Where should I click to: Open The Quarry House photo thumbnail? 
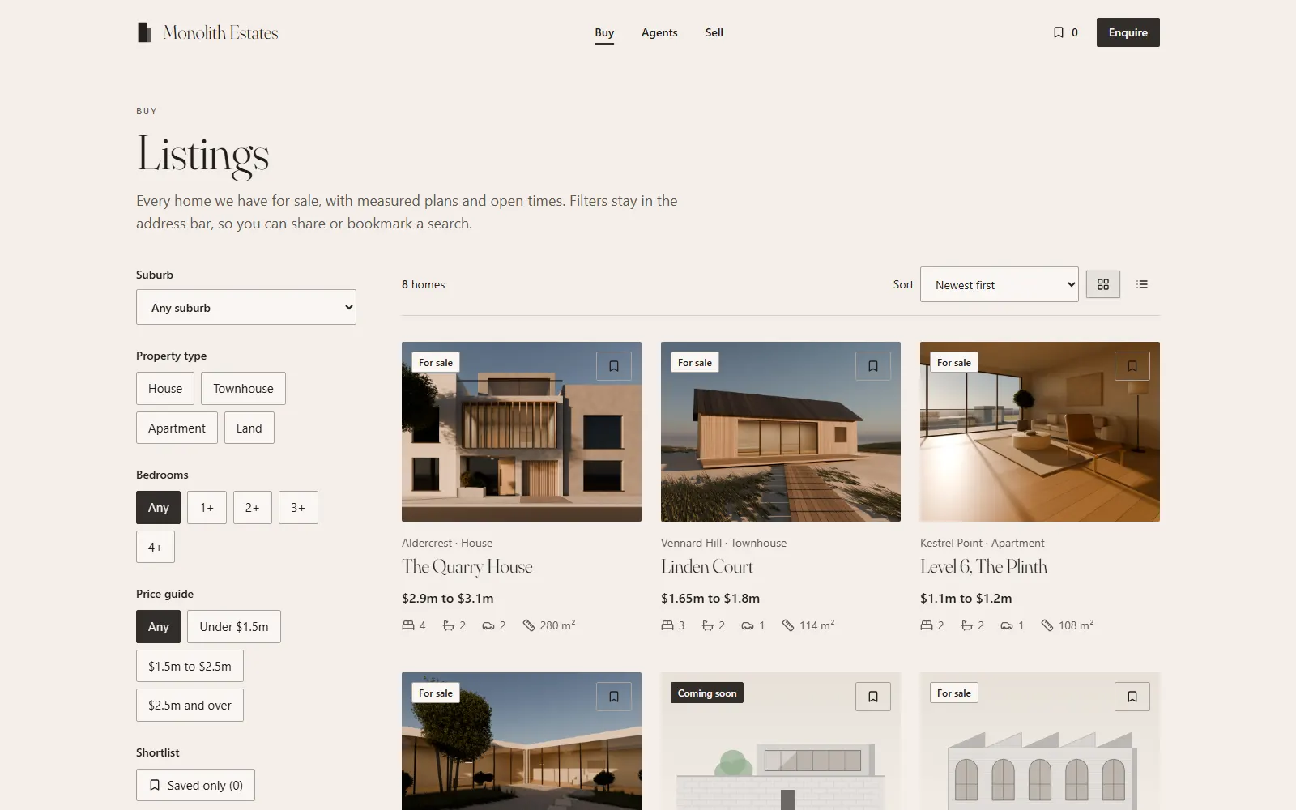[x=522, y=432]
